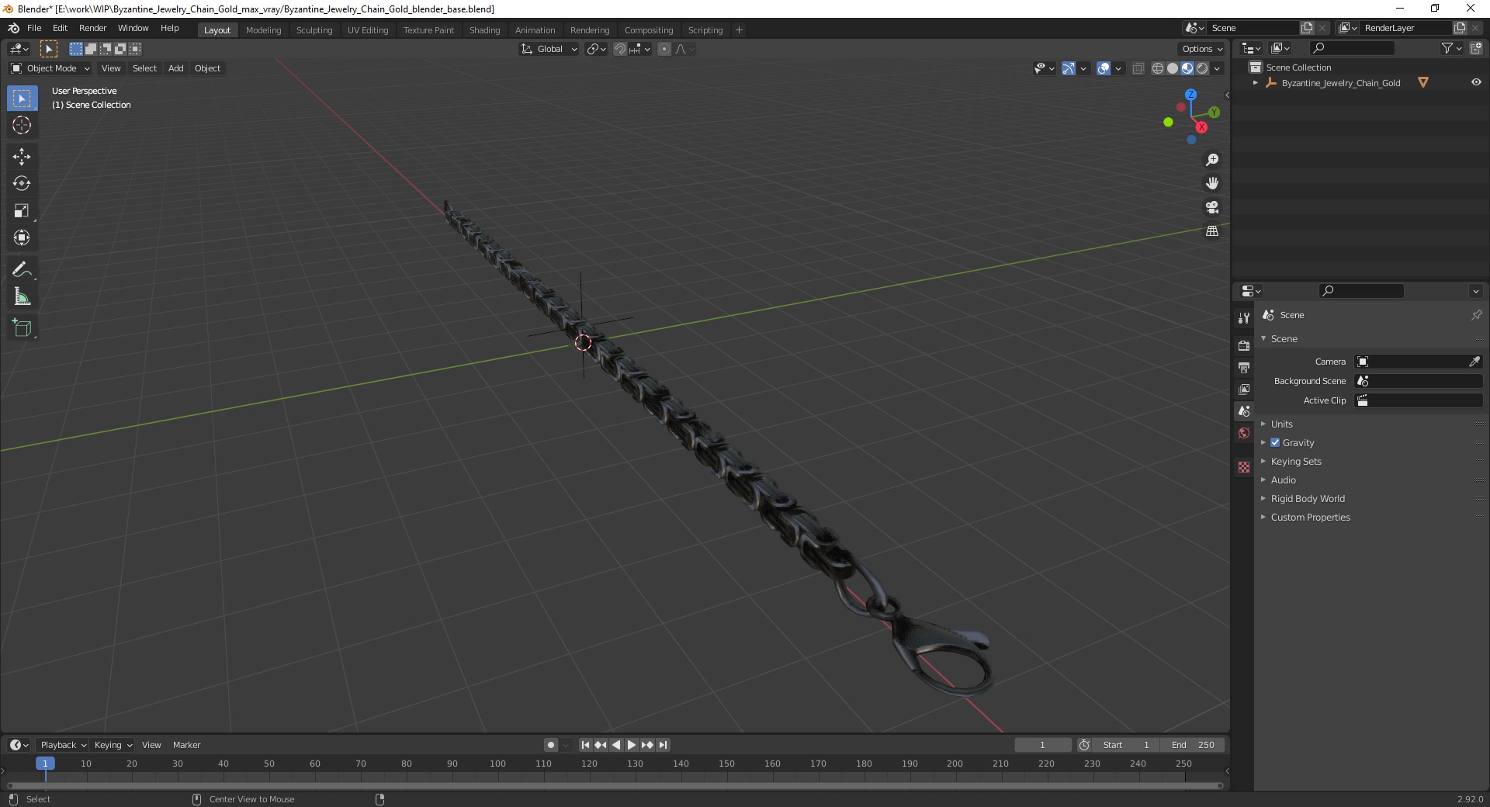This screenshot has height=807, width=1490.
Task: Open the File menu
Action: 34,28
